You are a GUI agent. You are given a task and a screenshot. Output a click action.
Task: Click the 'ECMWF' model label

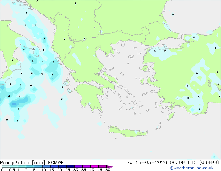tap(56, 163)
